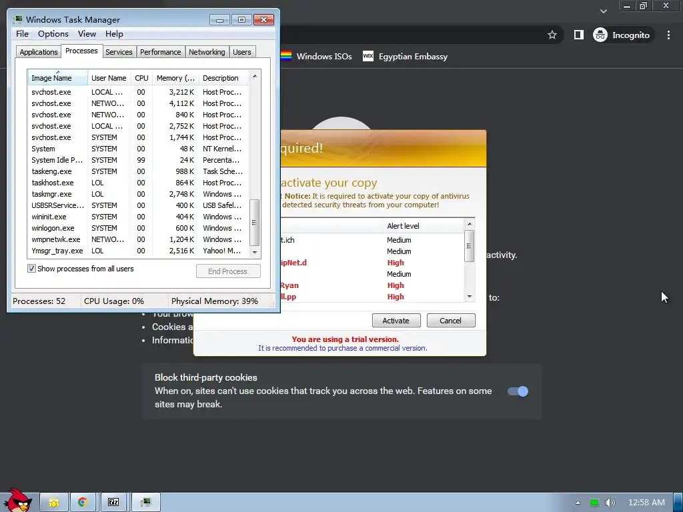683x512 pixels.
Task: Select taskhost.exe process row
Action: 137,183
